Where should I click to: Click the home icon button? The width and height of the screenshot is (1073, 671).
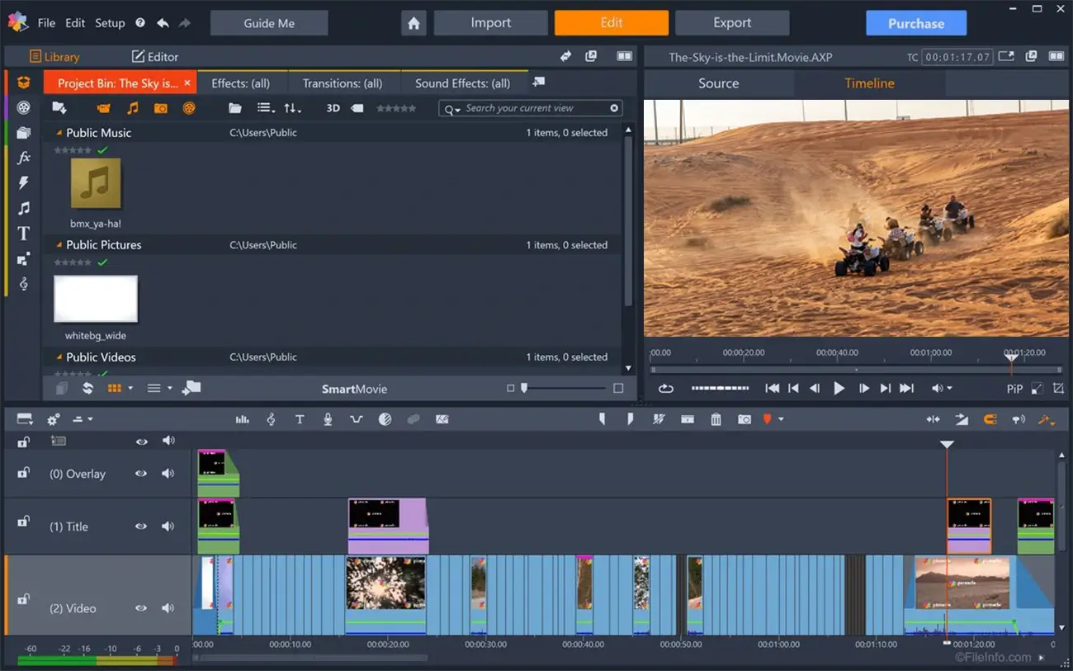pyautogui.click(x=414, y=23)
